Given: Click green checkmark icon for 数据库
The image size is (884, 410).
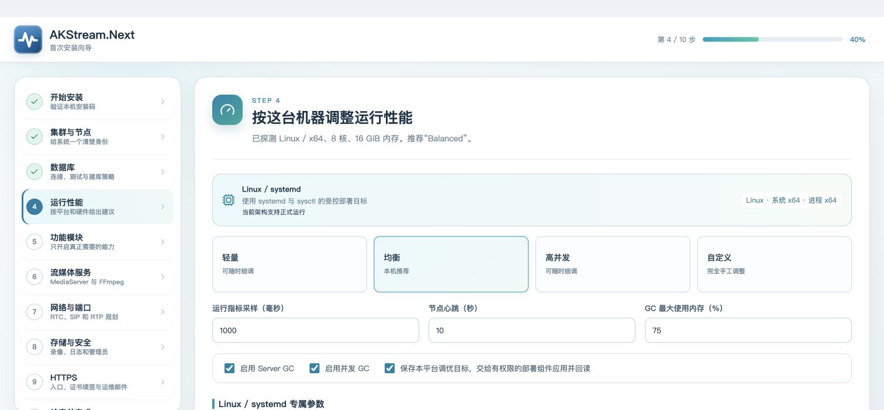Looking at the screenshot, I should coord(34,172).
